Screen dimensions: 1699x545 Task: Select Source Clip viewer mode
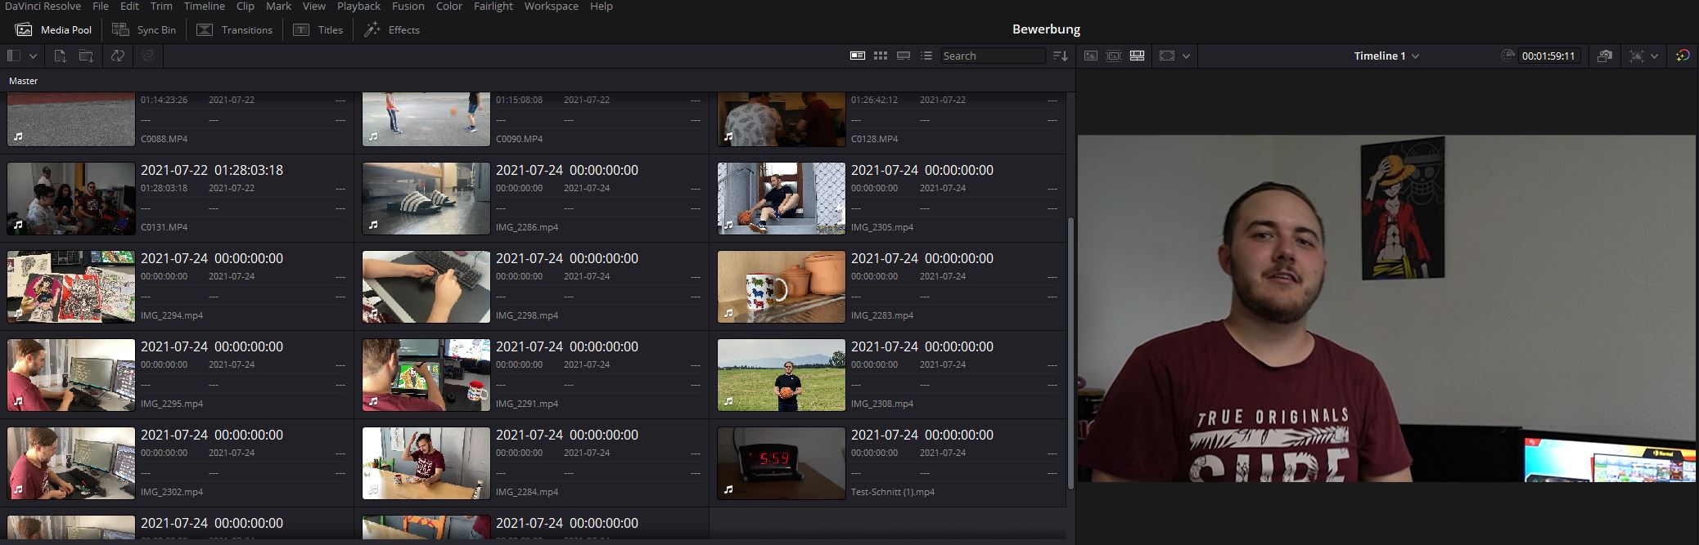[1091, 56]
